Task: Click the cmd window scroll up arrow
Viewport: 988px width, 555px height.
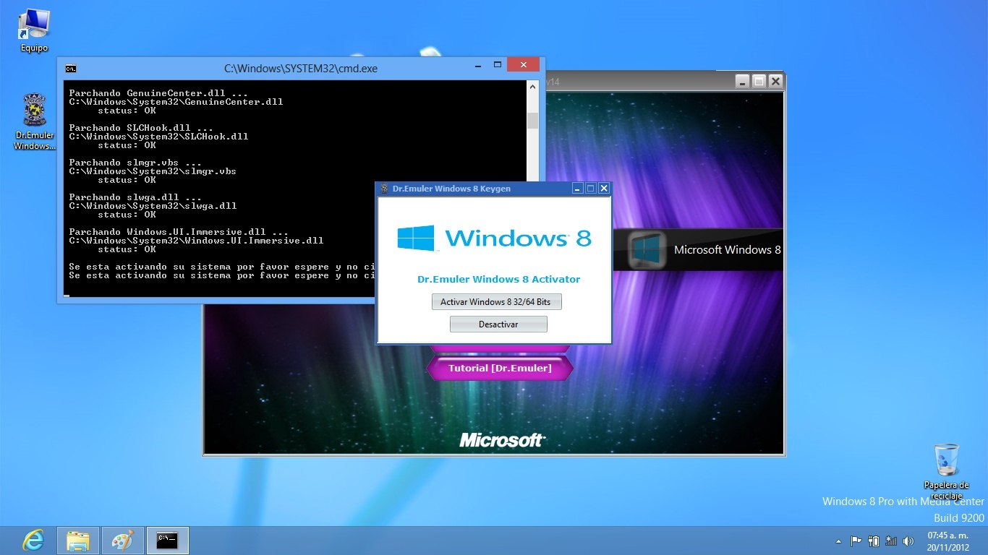Action: (533, 87)
